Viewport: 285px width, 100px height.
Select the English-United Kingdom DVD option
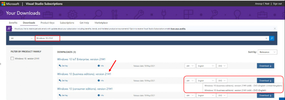pos(243,86)
